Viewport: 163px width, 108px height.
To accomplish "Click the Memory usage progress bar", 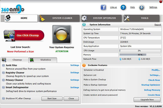I will point(140,55).
